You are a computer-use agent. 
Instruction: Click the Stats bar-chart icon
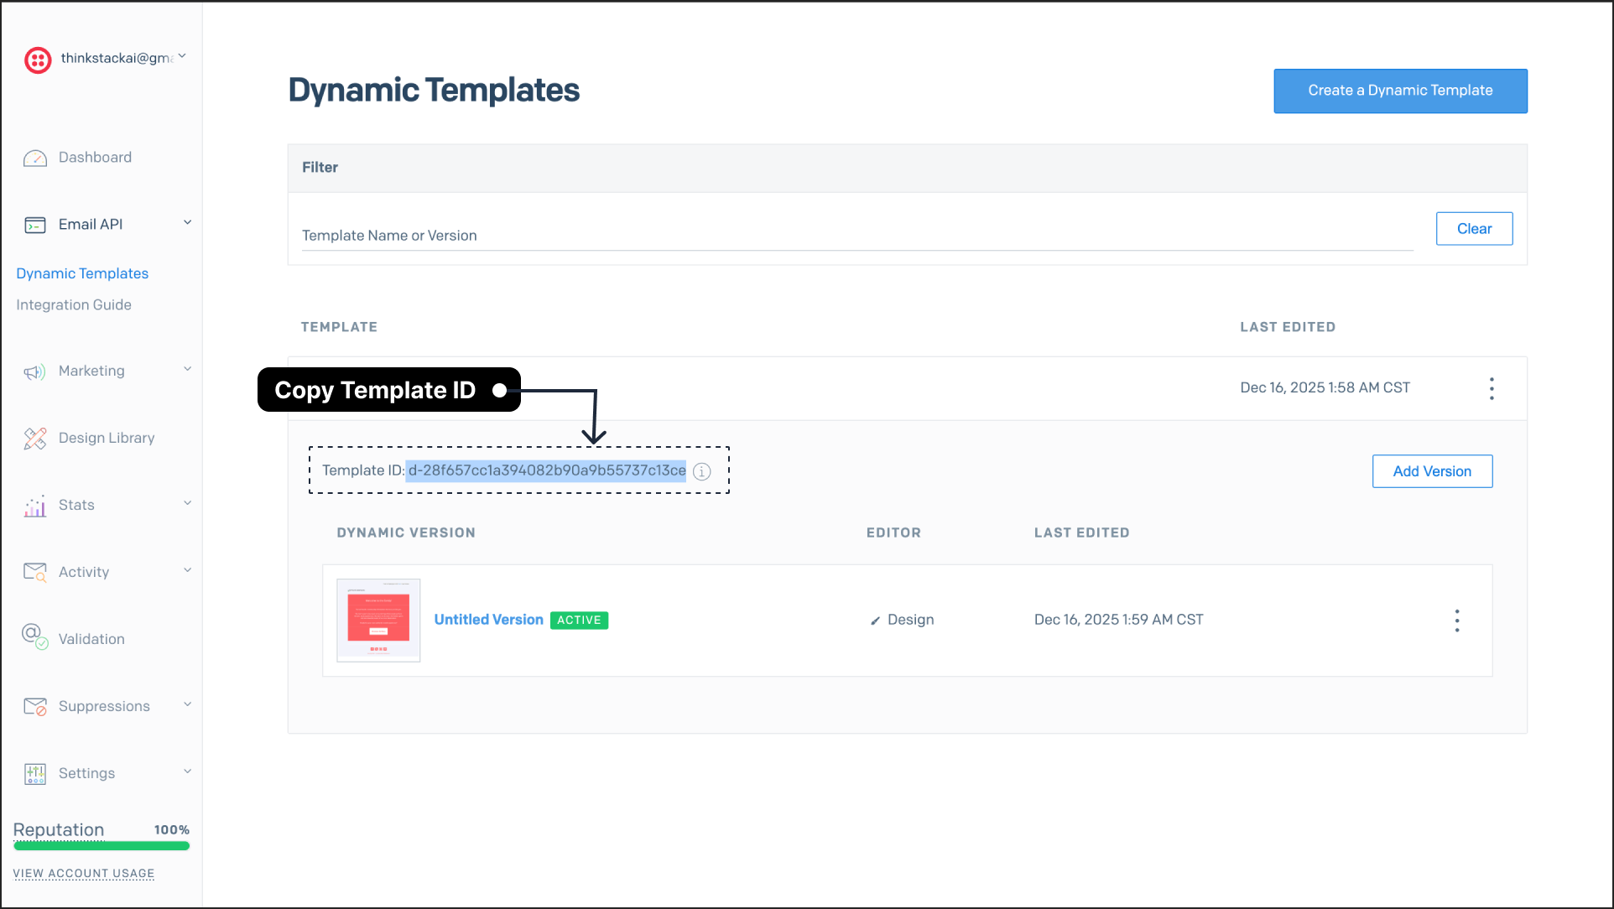(x=34, y=505)
